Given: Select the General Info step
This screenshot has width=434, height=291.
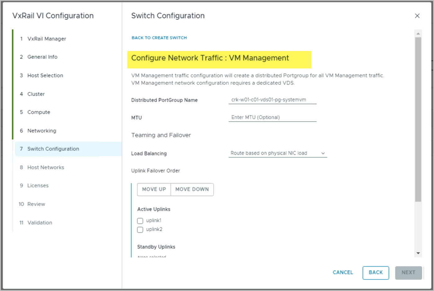Looking at the screenshot, I should click(42, 57).
